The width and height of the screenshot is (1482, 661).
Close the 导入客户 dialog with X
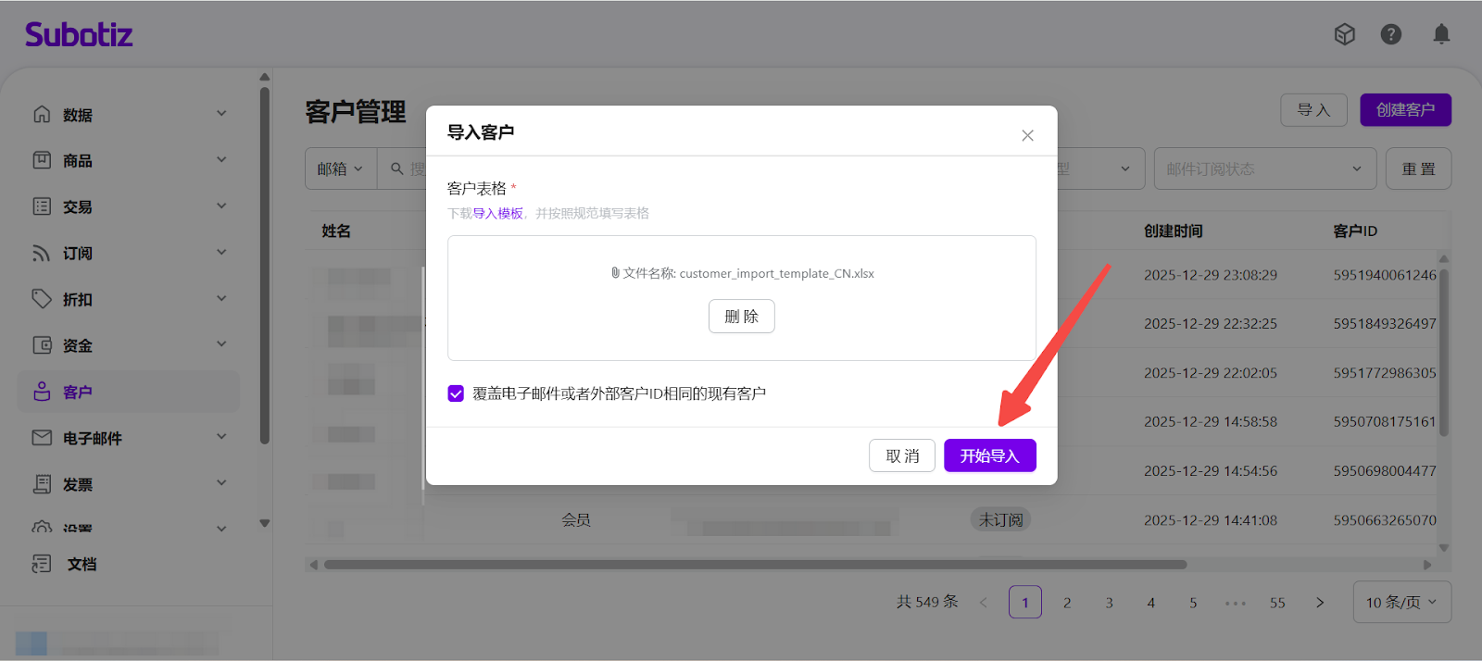tap(1027, 135)
